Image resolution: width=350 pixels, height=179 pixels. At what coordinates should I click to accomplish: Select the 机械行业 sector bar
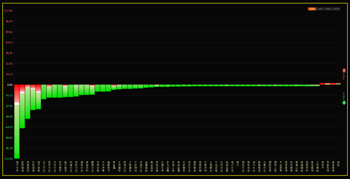tap(71, 91)
